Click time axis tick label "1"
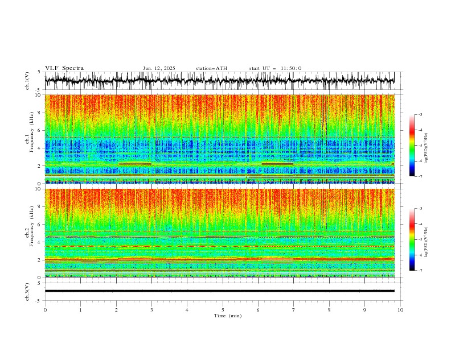 (80, 310)
